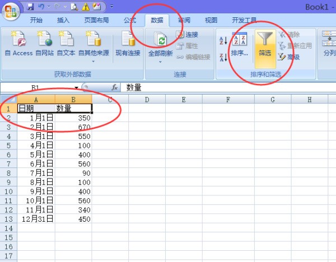The height and width of the screenshot is (262, 336).
Task: Select column A header
Action: pos(36,100)
